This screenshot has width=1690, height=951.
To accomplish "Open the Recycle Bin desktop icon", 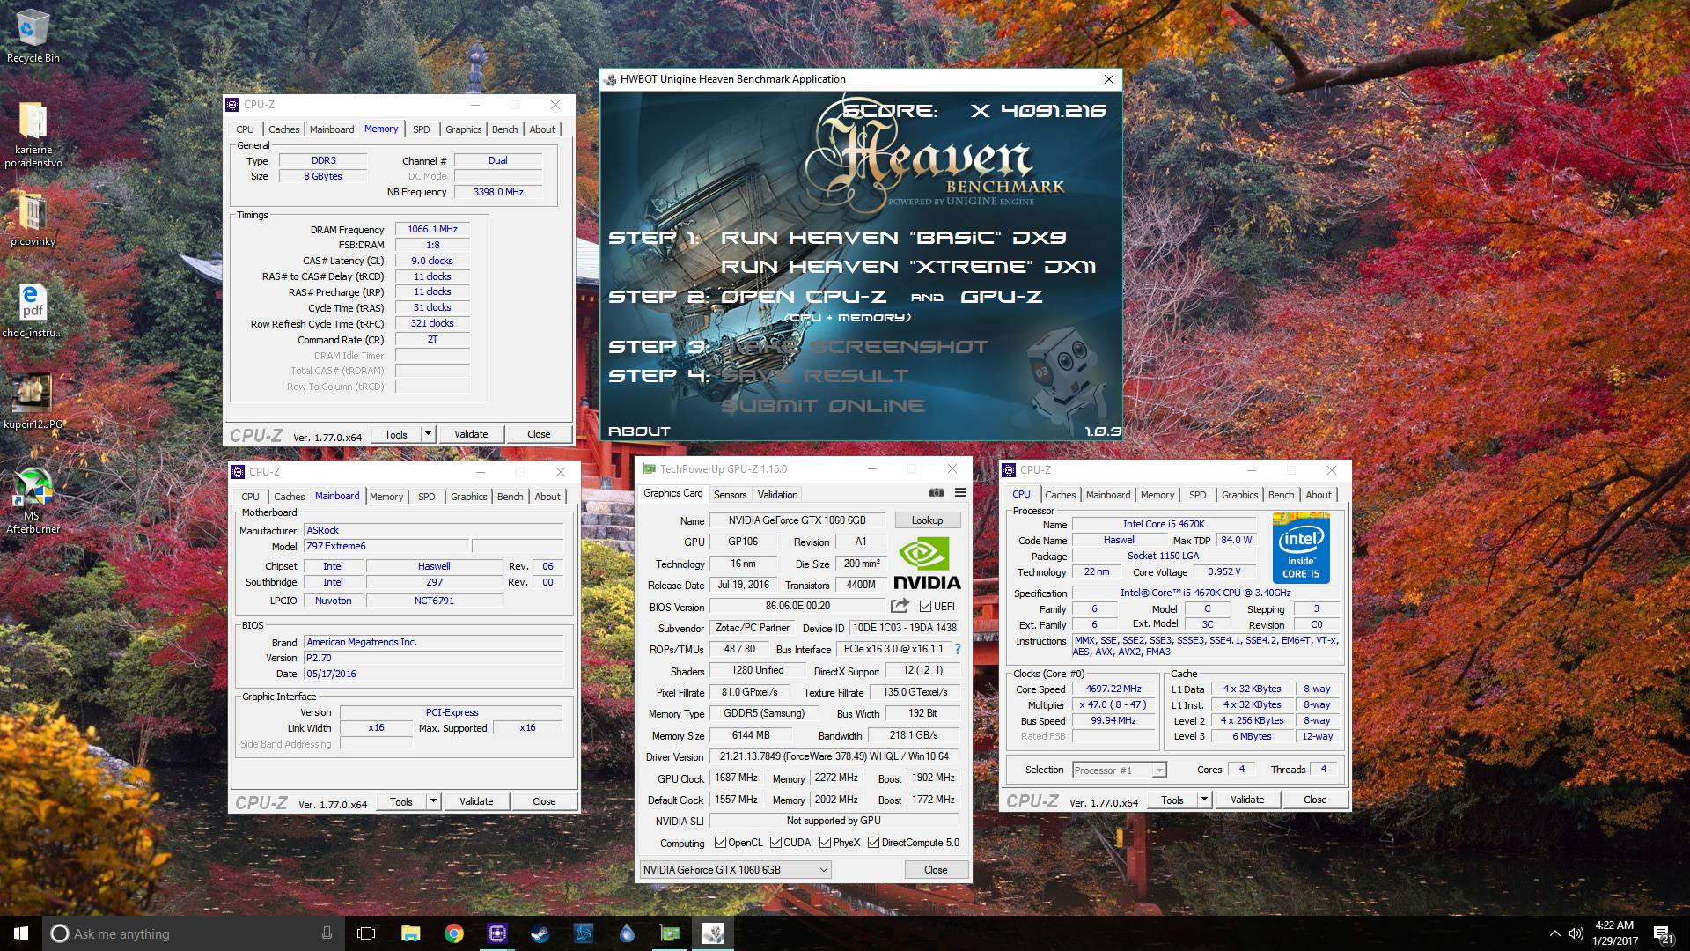I will click(33, 37).
